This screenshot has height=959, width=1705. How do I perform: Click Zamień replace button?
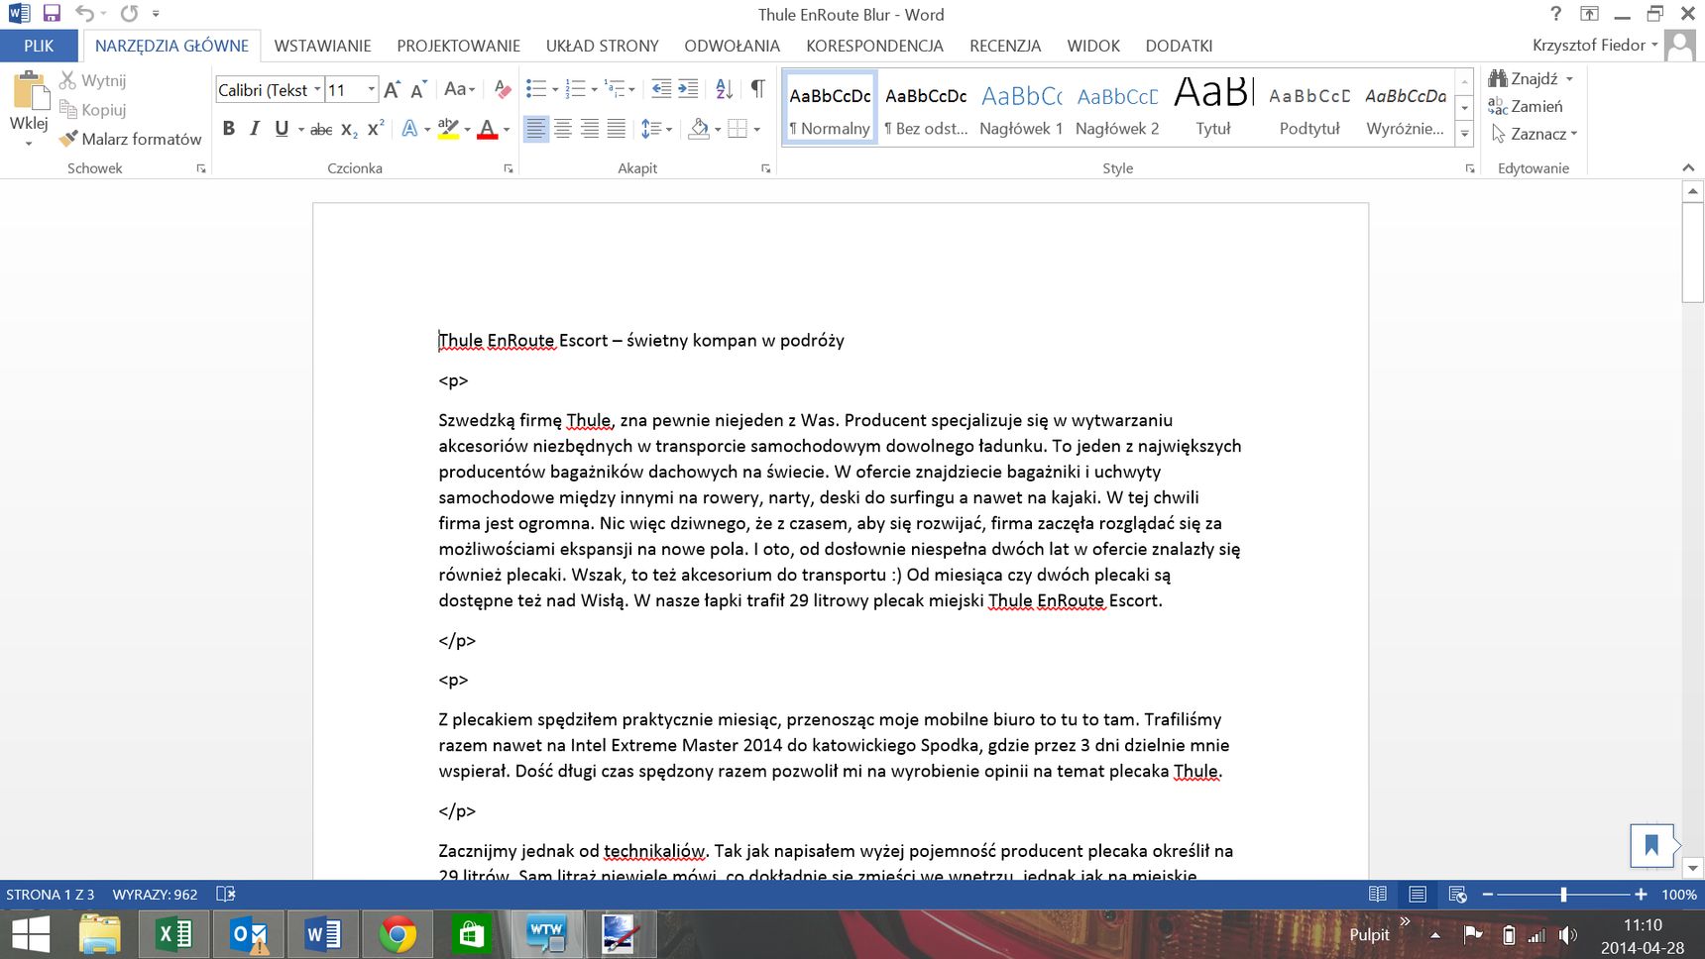pos(1526,106)
